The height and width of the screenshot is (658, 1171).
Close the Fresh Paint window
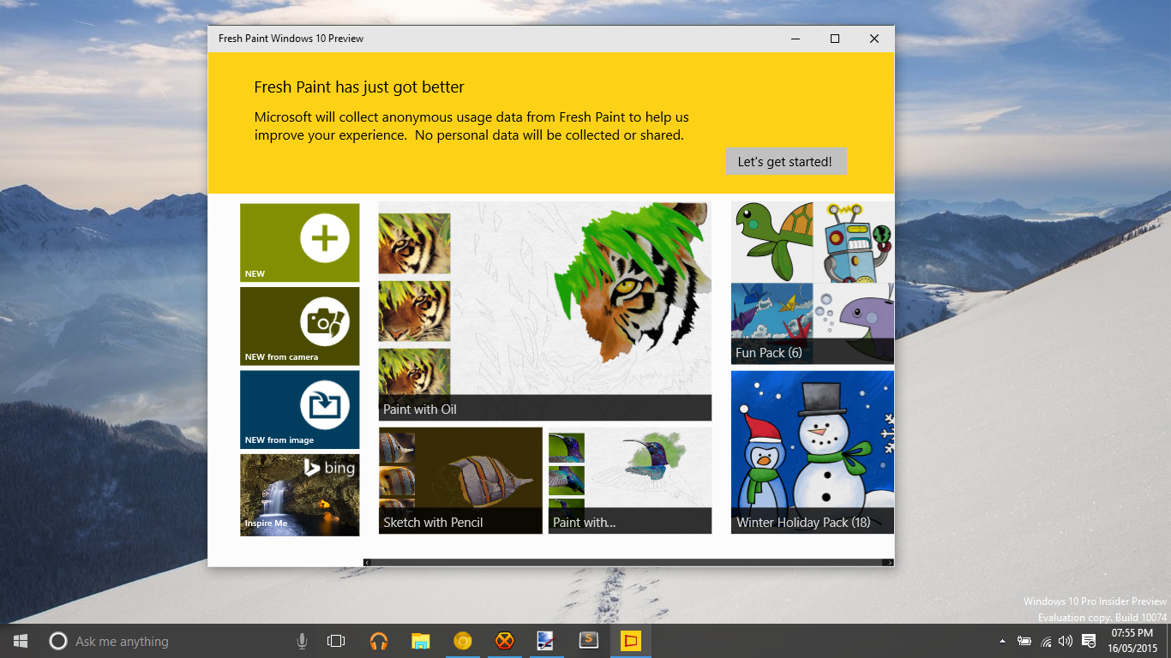click(874, 39)
